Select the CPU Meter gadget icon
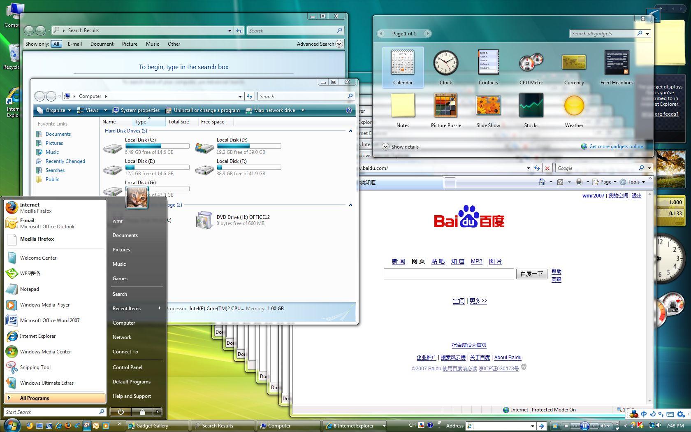This screenshot has height=432, width=691. click(x=531, y=63)
